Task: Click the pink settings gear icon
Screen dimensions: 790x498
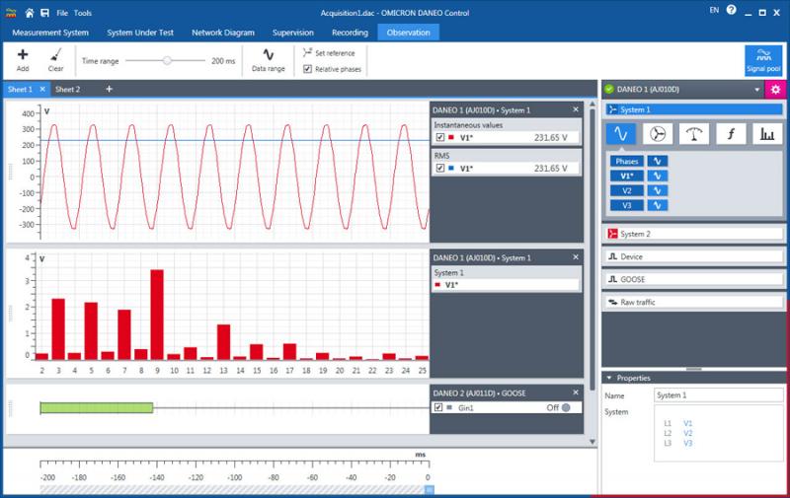Action: pyautogui.click(x=775, y=90)
